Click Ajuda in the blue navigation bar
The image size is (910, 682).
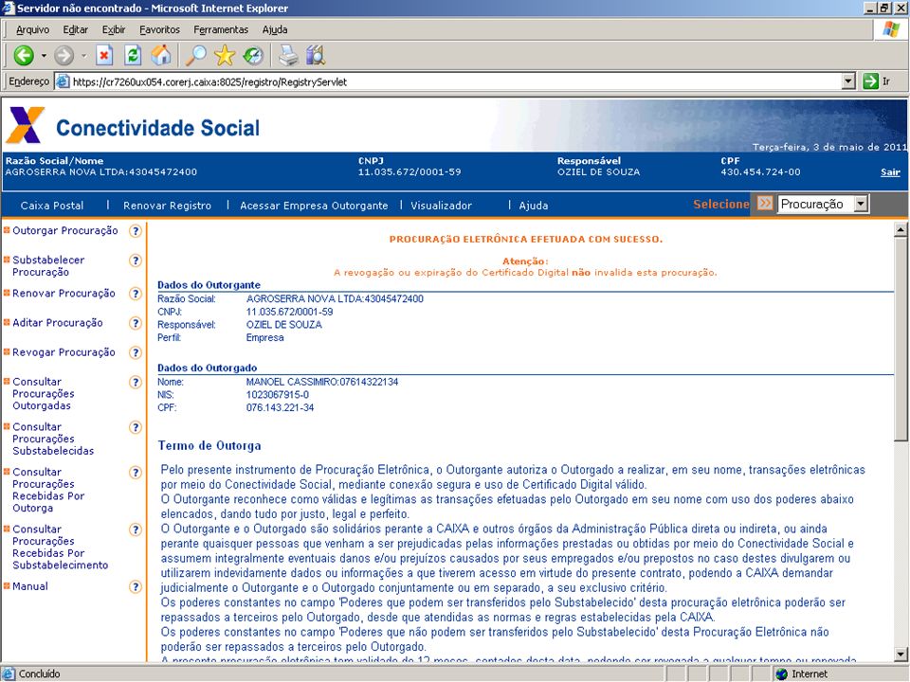[534, 206]
